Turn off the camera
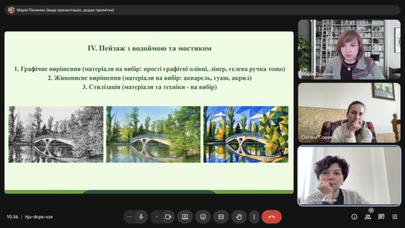405x228 pixels. coord(168,216)
